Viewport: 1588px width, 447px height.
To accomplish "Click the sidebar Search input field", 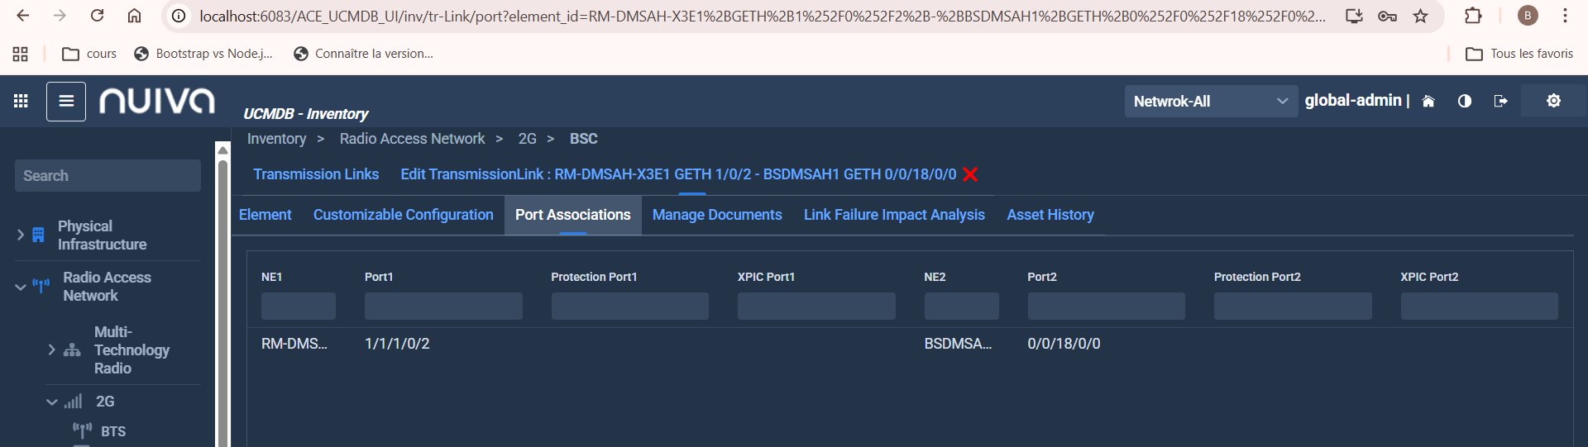I will (108, 176).
